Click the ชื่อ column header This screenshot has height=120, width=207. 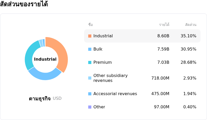tap(91, 24)
